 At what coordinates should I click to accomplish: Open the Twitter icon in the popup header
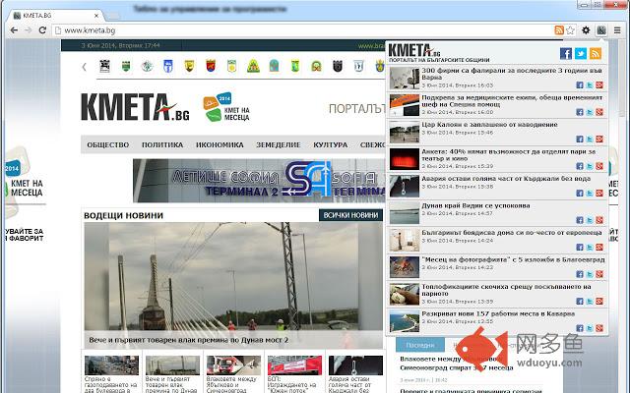point(581,53)
